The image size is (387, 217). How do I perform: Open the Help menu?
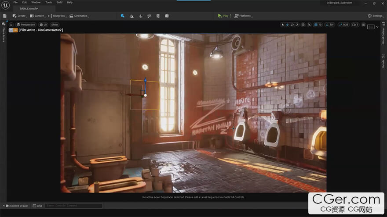point(70,3)
